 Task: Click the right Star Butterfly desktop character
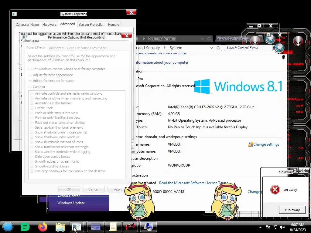tap(226, 202)
